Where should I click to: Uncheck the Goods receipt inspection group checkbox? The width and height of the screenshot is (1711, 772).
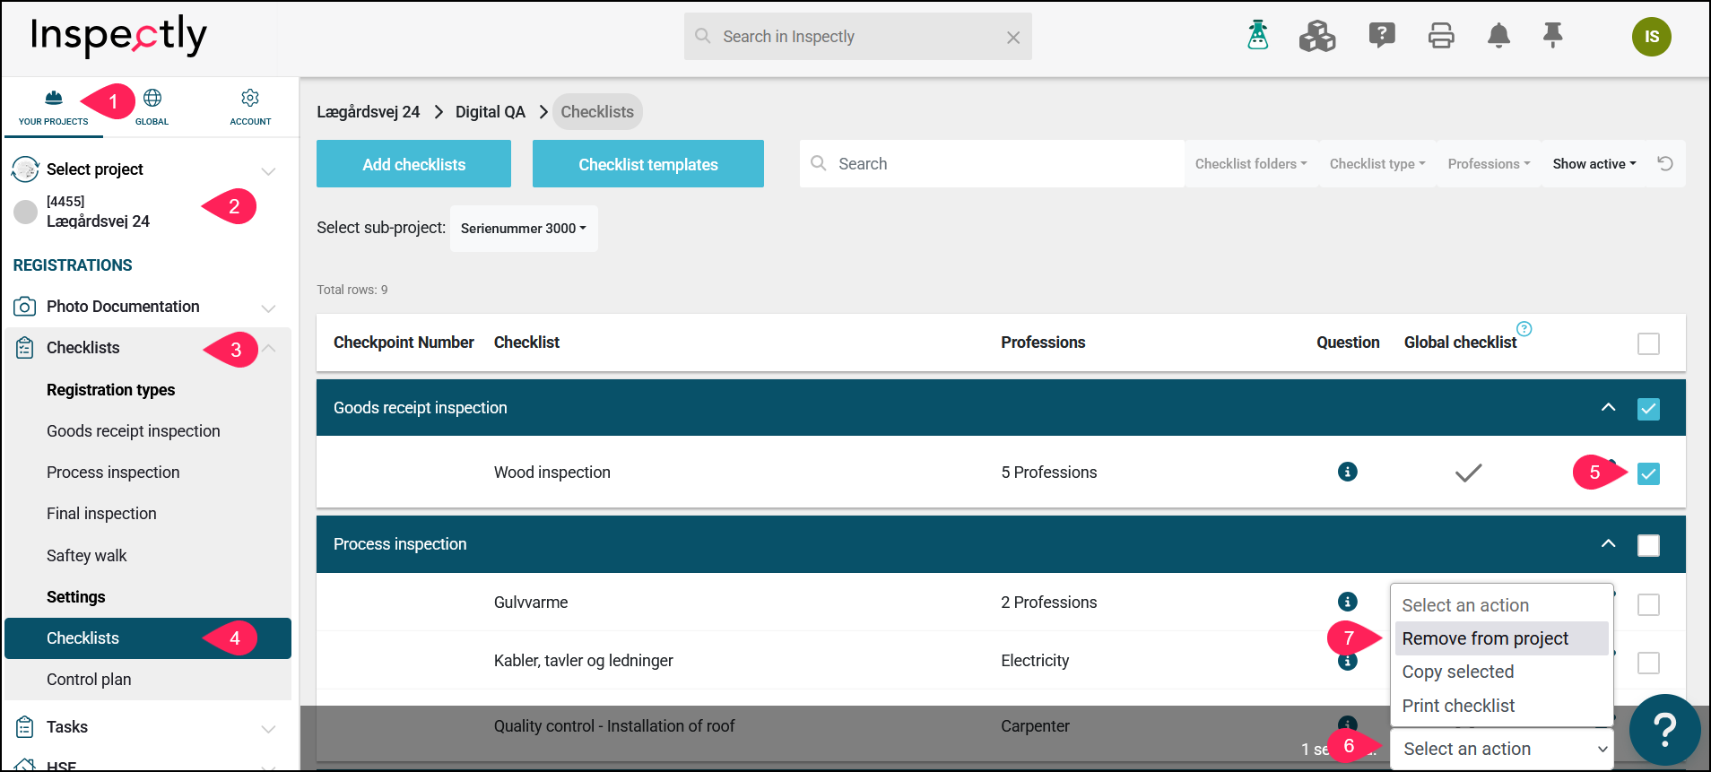1648,409
